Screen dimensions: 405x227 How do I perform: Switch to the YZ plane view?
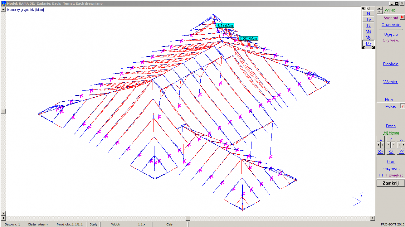(401, 152)
